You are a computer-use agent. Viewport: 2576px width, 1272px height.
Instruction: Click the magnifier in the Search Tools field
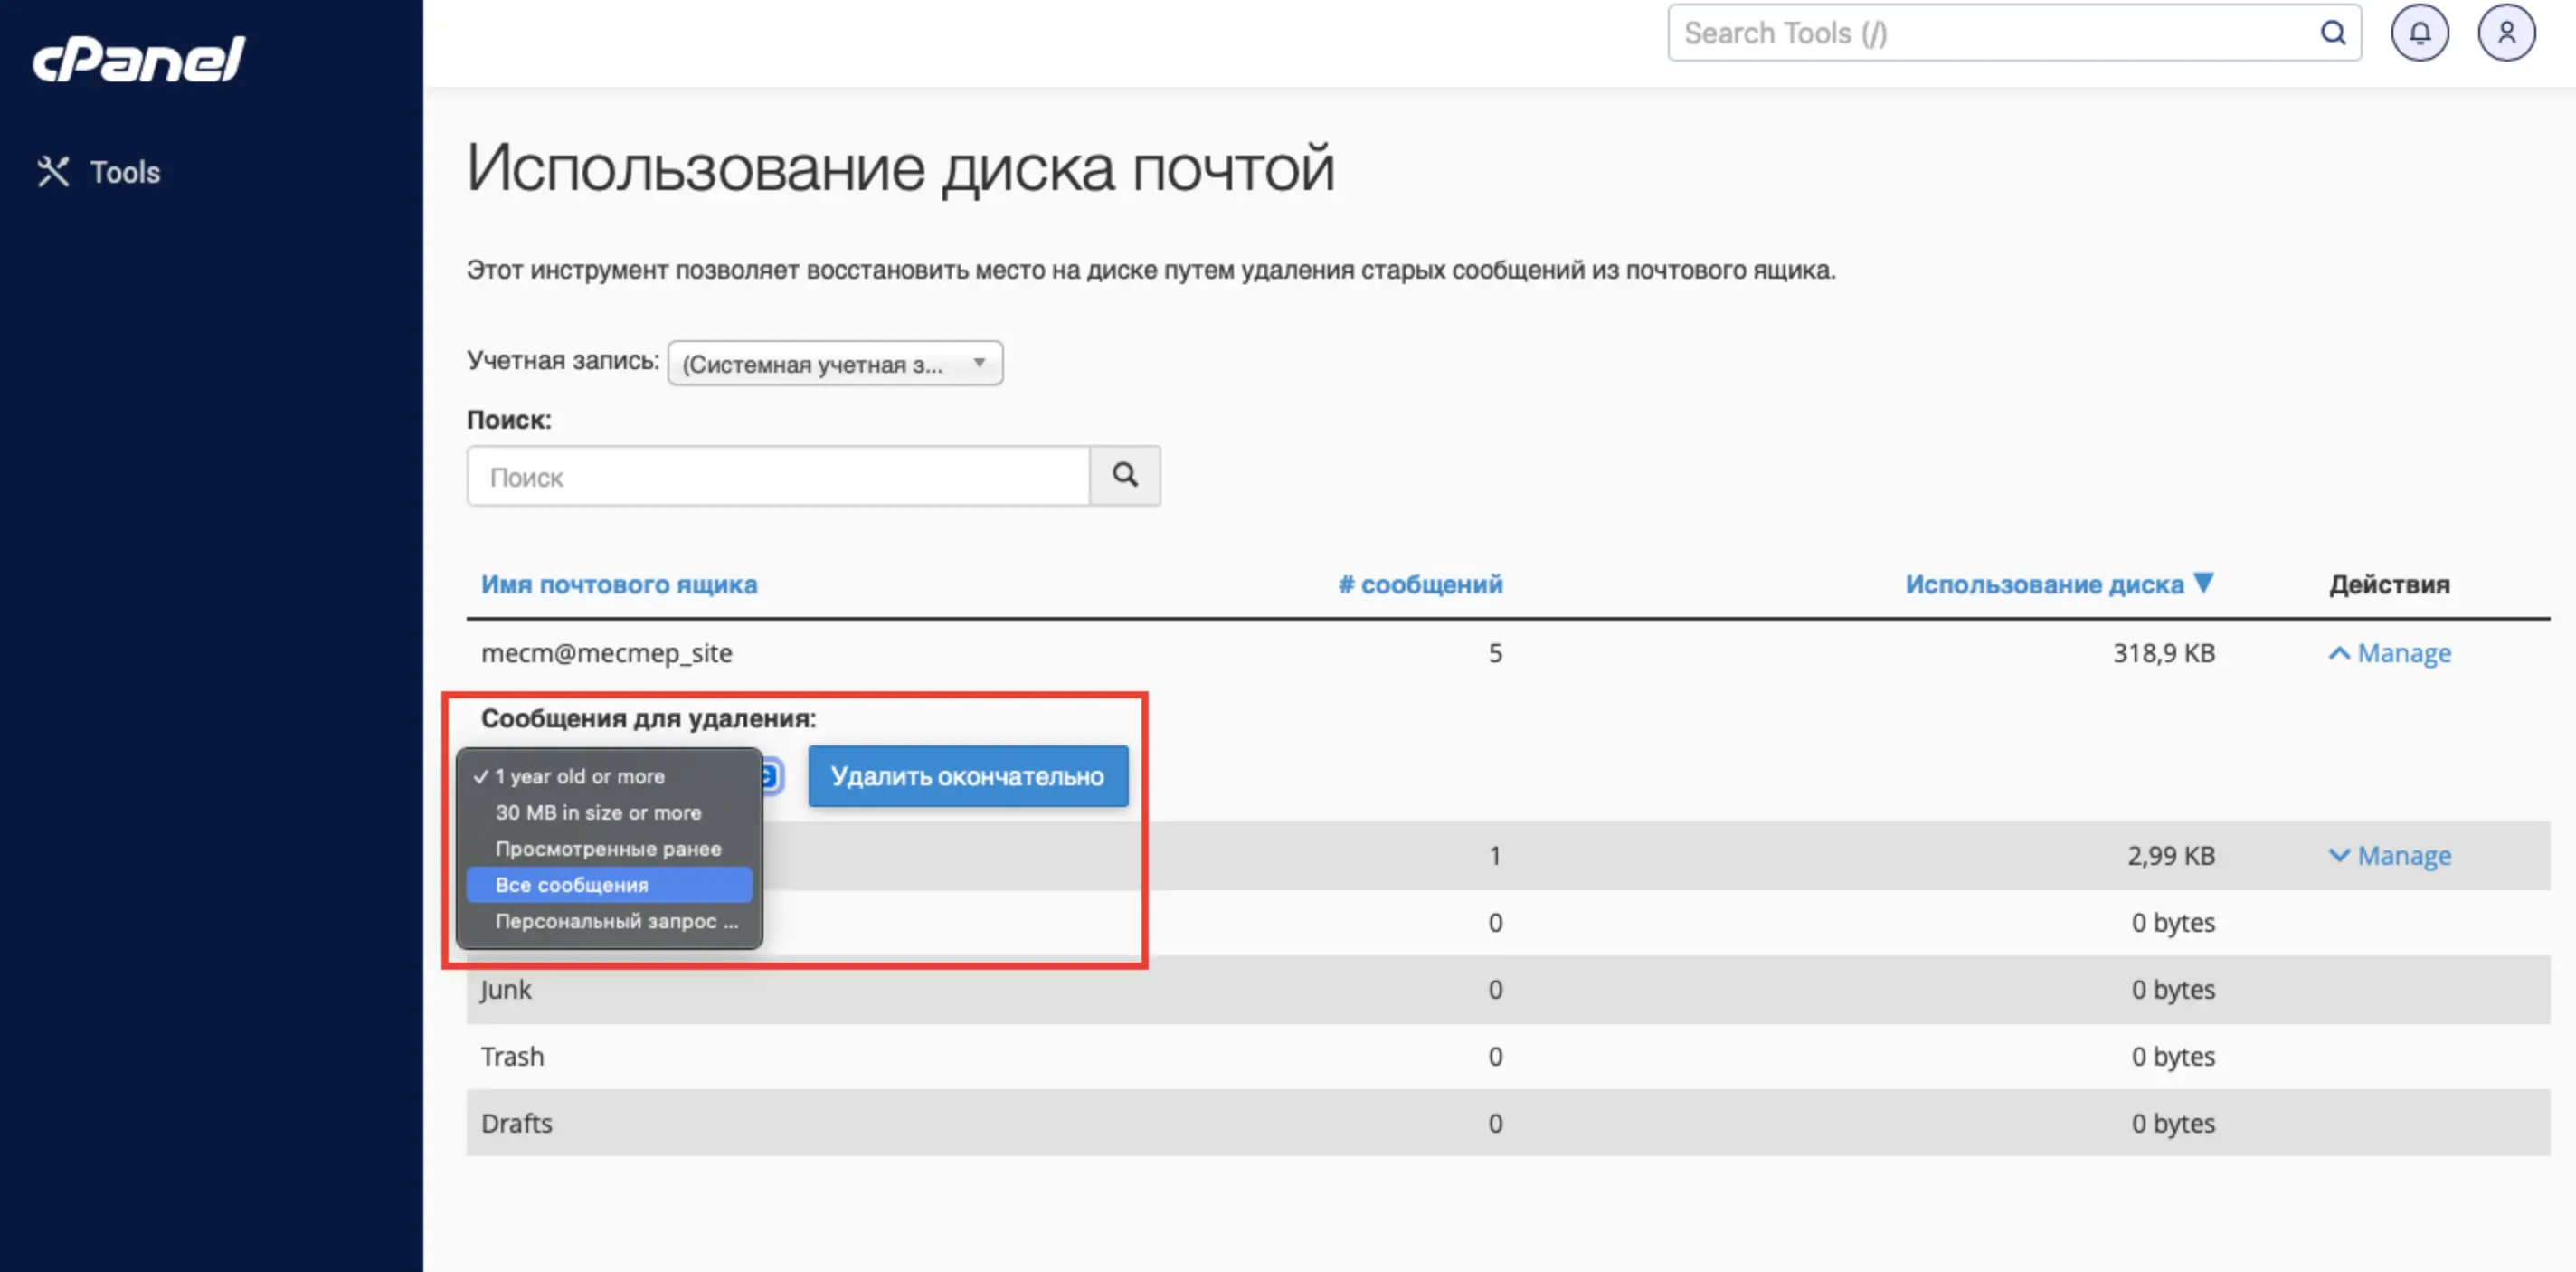point(2334,32)
